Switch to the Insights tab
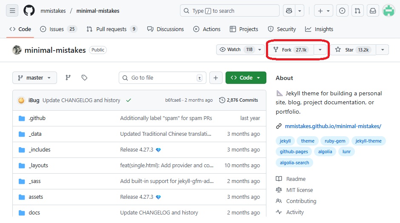Viewport: 400px width, 223px height. click(319, 29)
